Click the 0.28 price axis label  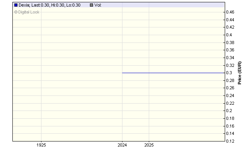tap(230, 80)
